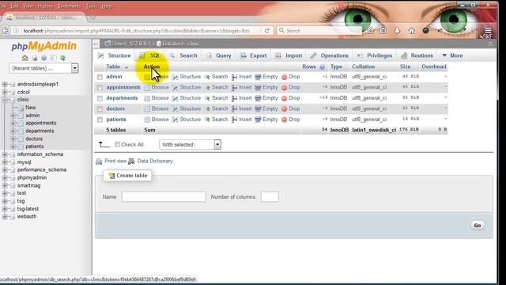Open the patients table link in the list
The width and height of the screenshot is (506, 285).
(116, 120)
